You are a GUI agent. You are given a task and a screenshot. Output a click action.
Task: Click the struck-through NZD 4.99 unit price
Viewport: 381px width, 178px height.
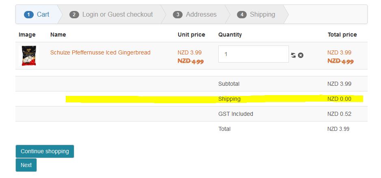click(x=191, y=61)
